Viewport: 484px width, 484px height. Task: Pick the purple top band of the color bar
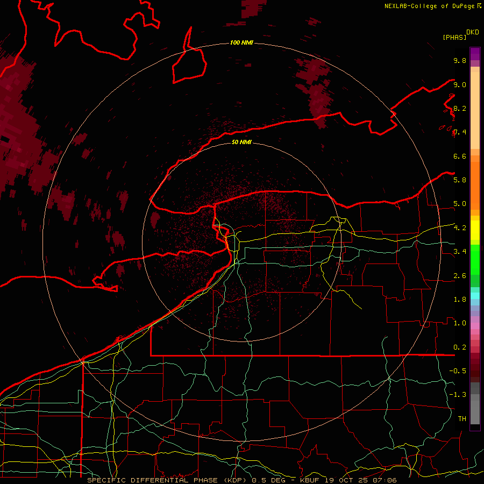[475, 54]
